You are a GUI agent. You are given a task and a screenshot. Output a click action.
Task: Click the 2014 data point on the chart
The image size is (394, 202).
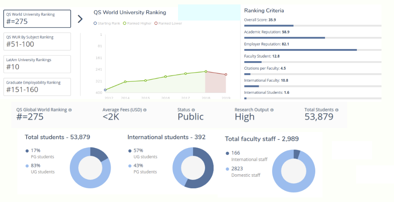[x=125, y=82]
